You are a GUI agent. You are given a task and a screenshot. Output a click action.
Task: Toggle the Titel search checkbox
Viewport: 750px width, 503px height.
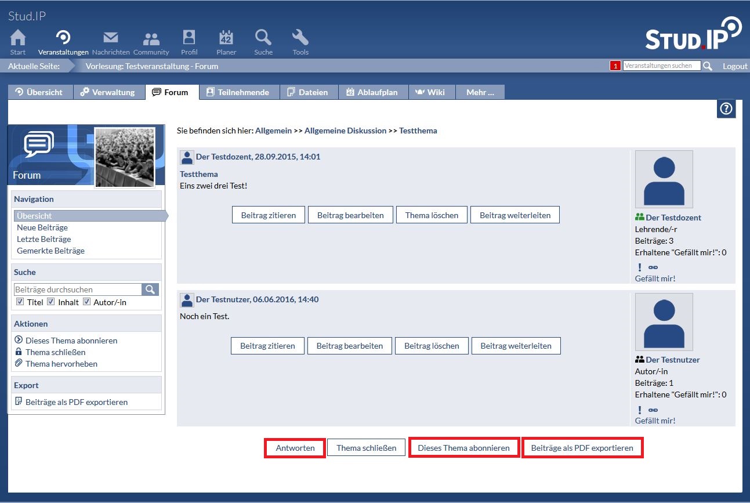click(x=20, y=302)
